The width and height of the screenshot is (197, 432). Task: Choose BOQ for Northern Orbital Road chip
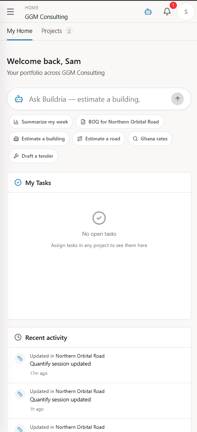tap(119, 122)
